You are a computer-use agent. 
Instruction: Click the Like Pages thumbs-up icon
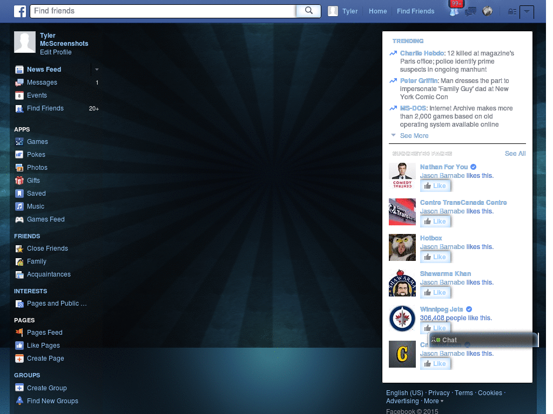click(x=19, y=346)
